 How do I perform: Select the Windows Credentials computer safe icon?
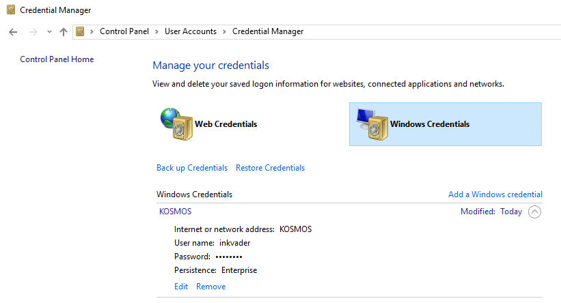(372, 124)
